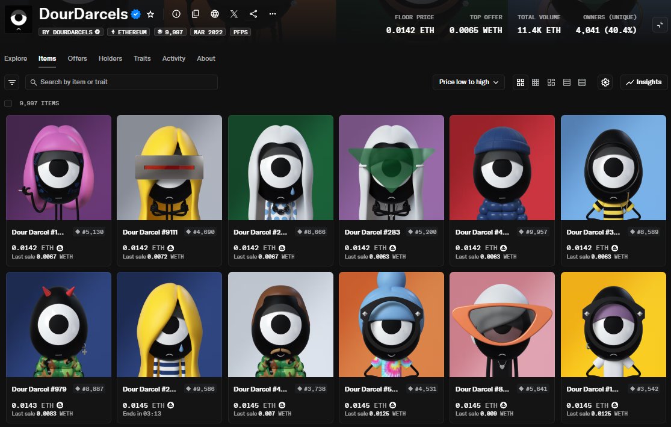Click rarity rank #3,542 badge
Image resolution: width=671 pixels, height=427 pixels.
(644, 389)
